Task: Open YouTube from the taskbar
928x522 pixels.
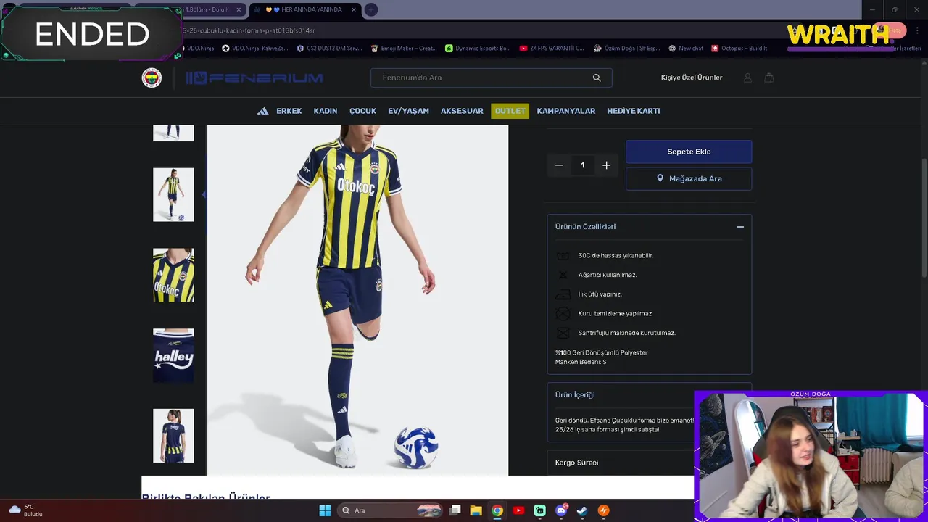Action: click(x=518, y=510)
